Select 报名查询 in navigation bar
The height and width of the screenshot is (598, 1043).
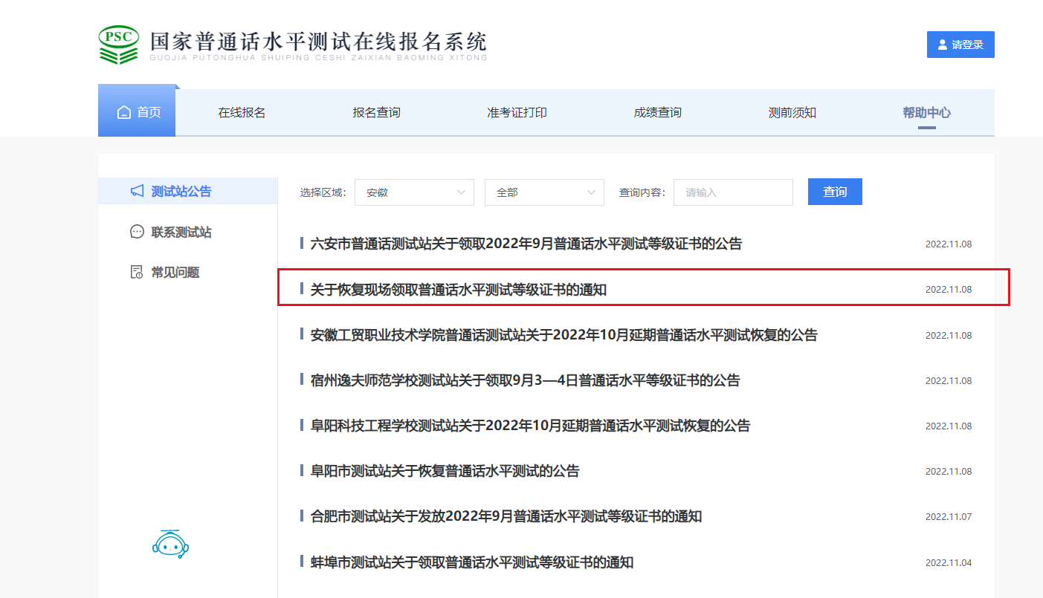376,113
